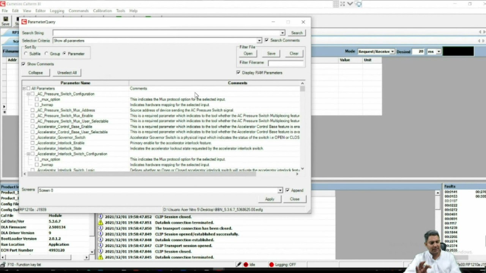Check the _AC_Pressure_Switch_Mux_Address parameter box
This screenshot has height=273, width=486.
[33, 110]
